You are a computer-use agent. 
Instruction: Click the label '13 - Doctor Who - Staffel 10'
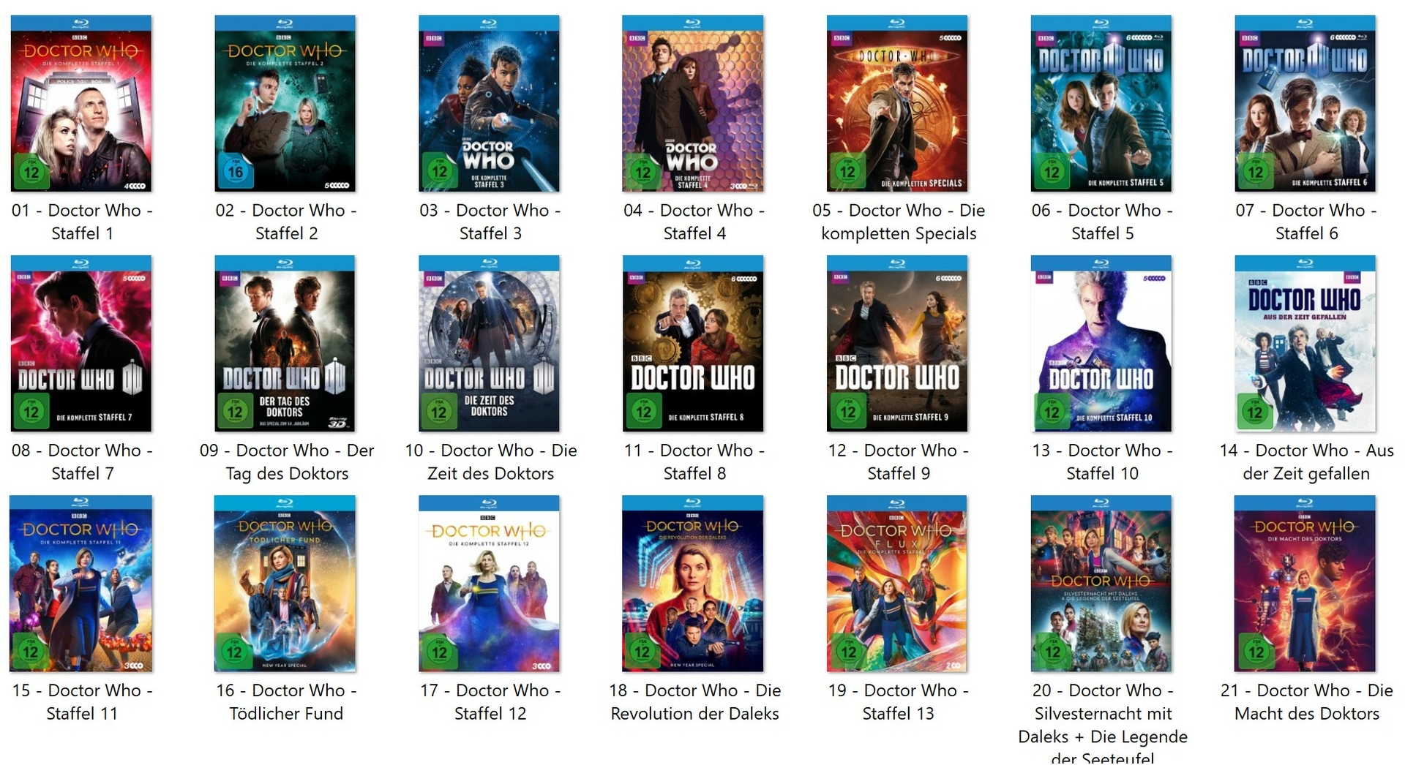[x=1102, y=461]
